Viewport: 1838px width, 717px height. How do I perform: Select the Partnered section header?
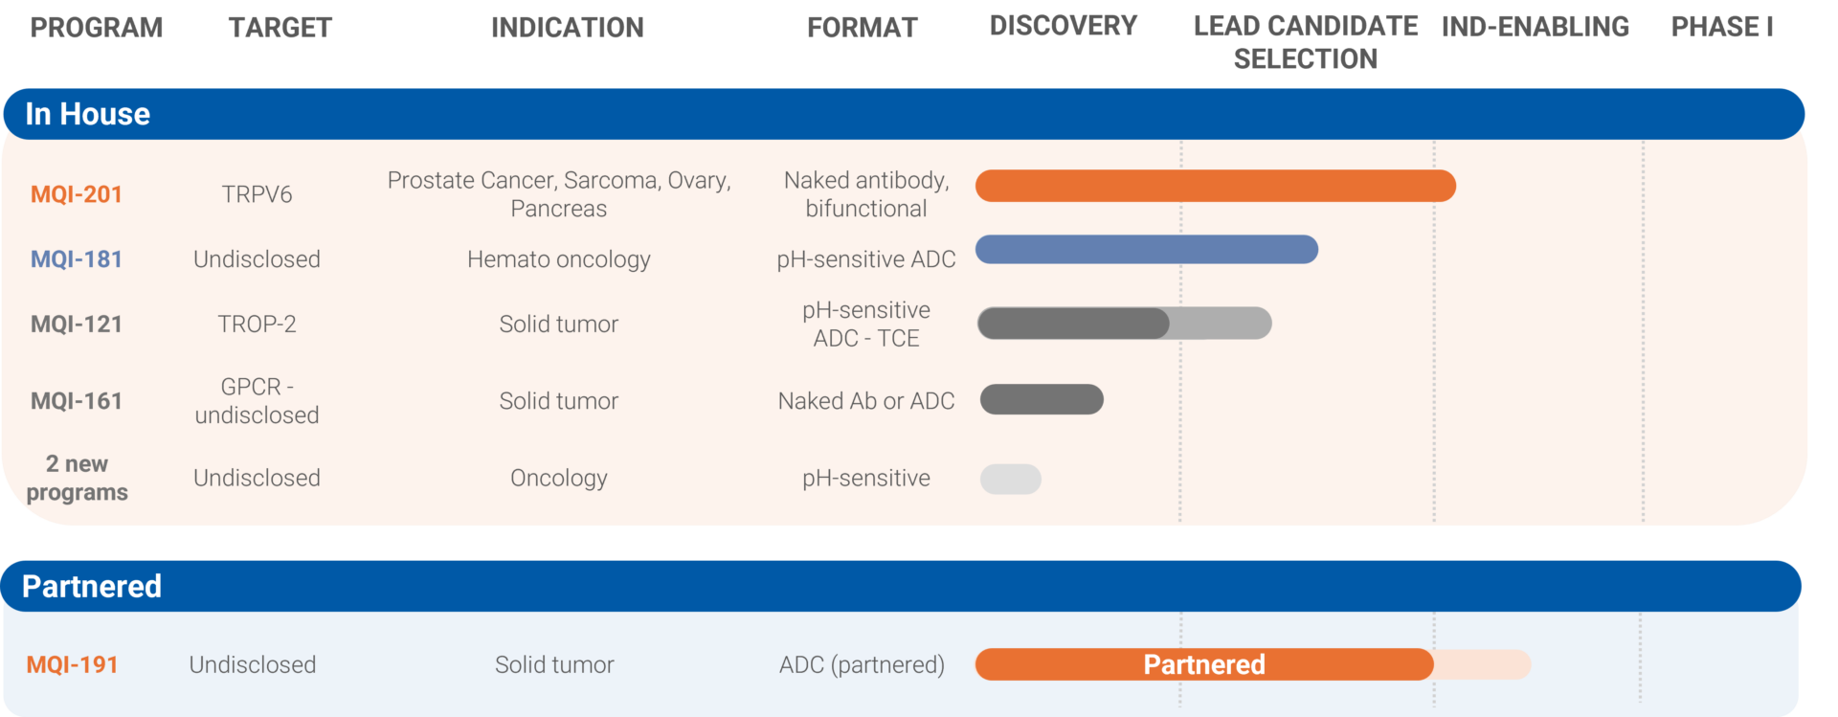pyautogui.click(x=92, y=586)
